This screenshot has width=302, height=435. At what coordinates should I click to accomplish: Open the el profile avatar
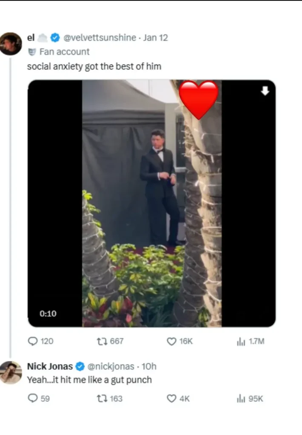click(x=11, y=43)
